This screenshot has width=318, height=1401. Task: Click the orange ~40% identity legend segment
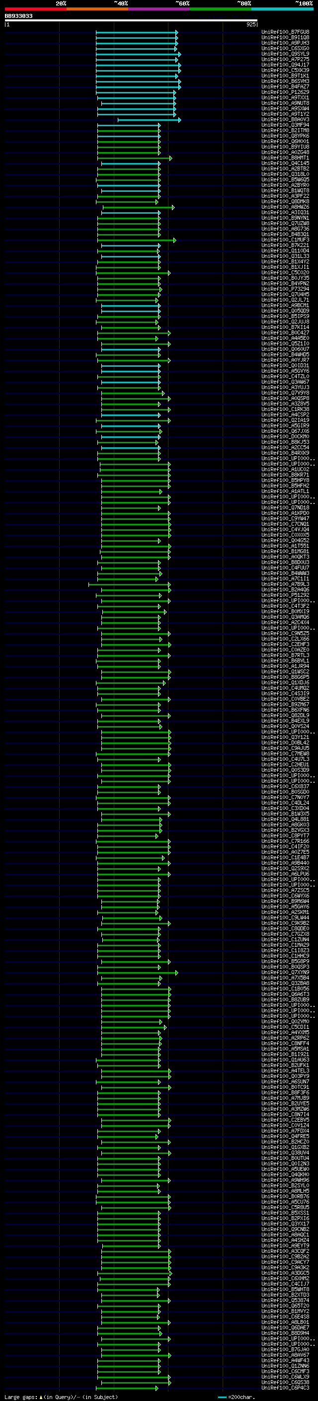click(x=97, y=9)
